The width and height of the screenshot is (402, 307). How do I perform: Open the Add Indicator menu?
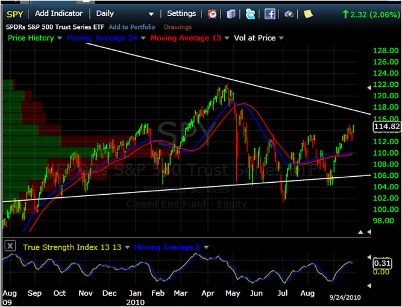click(60, 13)
